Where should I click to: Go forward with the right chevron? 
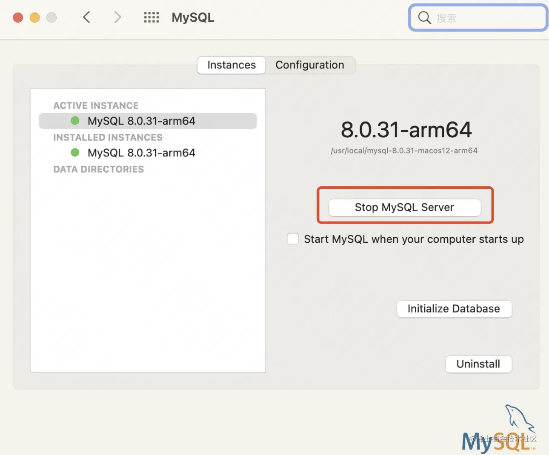click(x=117, y=17)
